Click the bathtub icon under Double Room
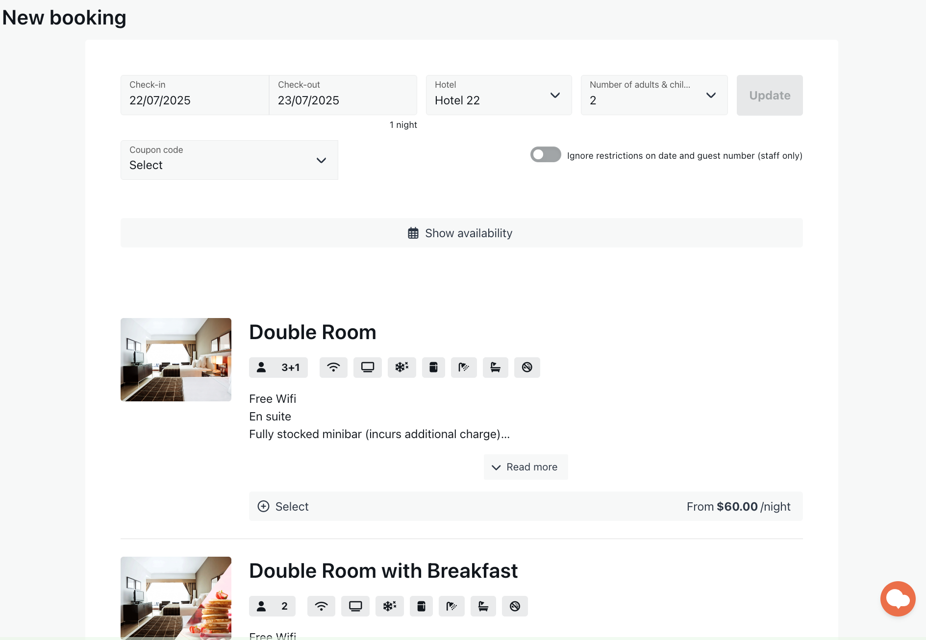Screen dimensions: 926x640 tap(496, 368)
